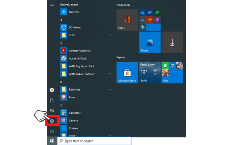Viewport: 233px width, 145px height.
Task: Open the Berlin weather tile
Action: pyautogui.click(x=150, y=72)
